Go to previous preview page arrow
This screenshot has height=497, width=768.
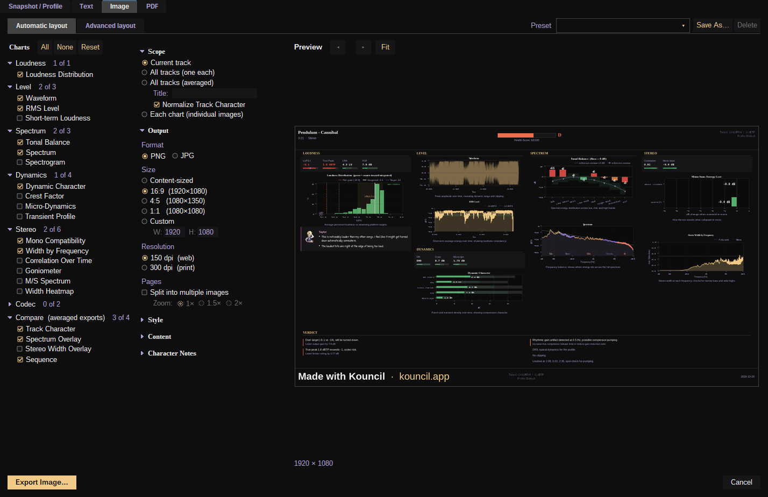(x=338, y=47)
